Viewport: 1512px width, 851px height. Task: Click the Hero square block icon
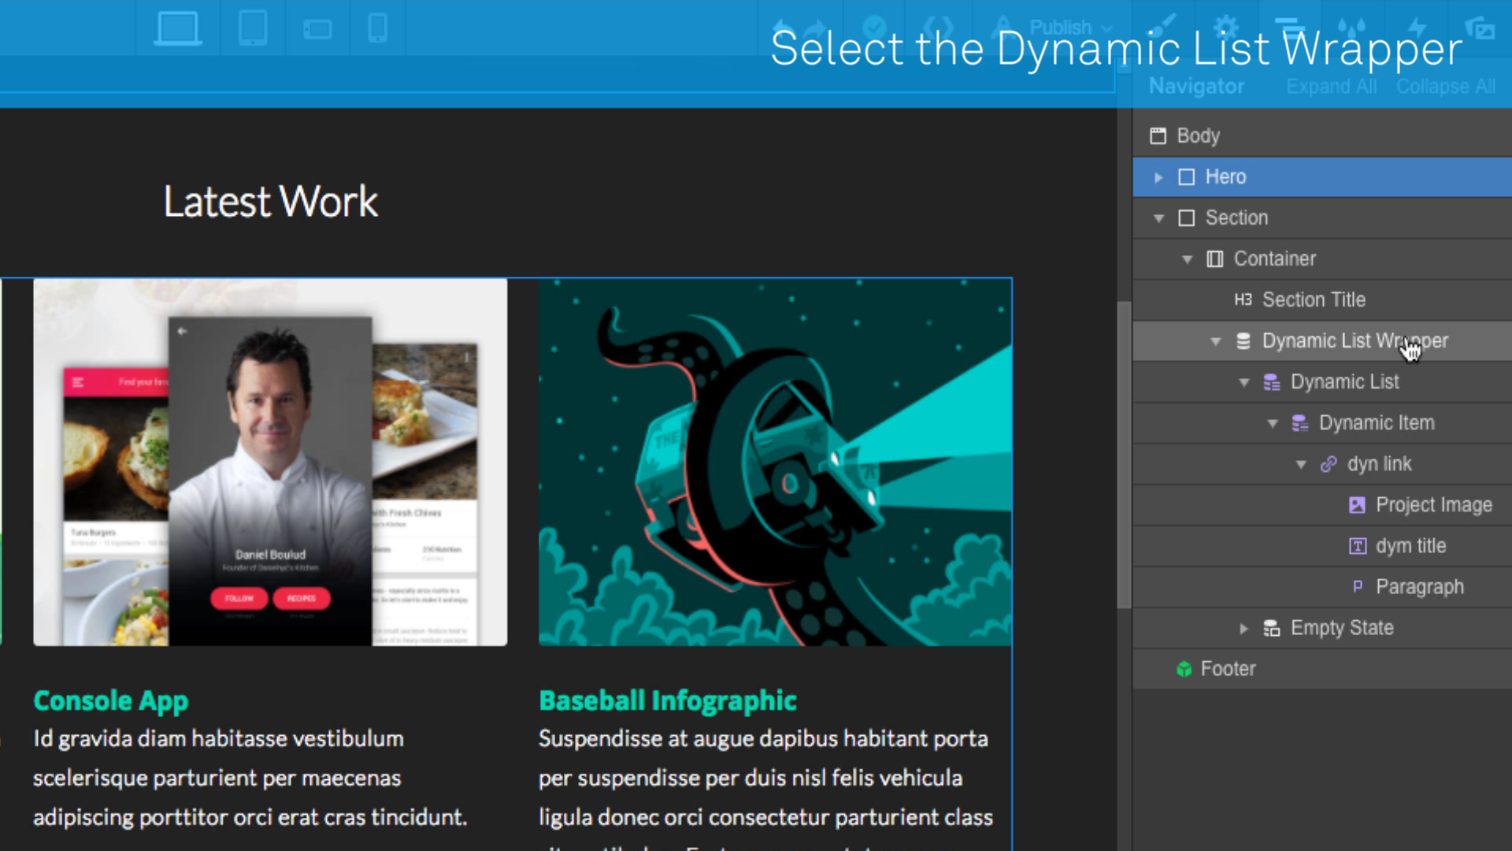click(x=1186, y=177)
